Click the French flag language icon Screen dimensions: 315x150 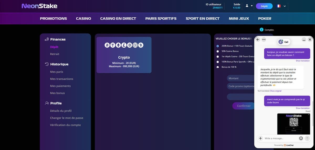pos(279,6)
